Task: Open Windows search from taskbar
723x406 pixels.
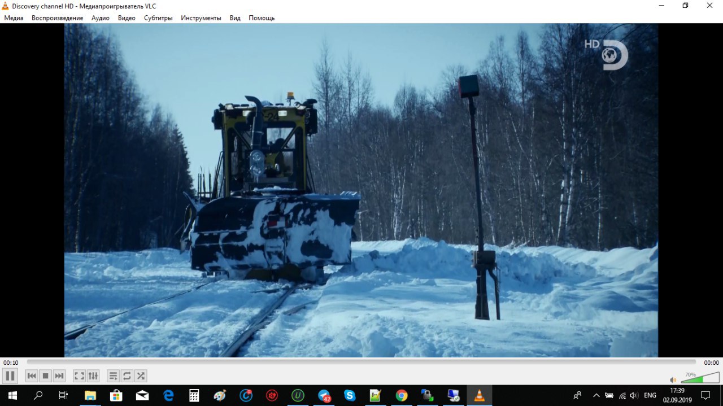Action: pos(38,395)
